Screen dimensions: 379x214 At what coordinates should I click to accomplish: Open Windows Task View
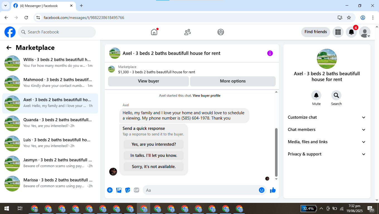[x=20, y=208]
